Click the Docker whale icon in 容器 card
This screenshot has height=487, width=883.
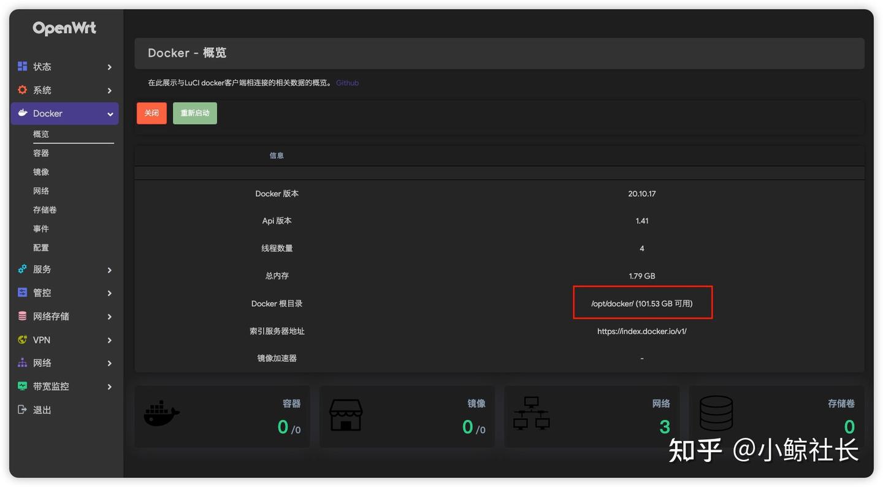click(x=162, y=414)
